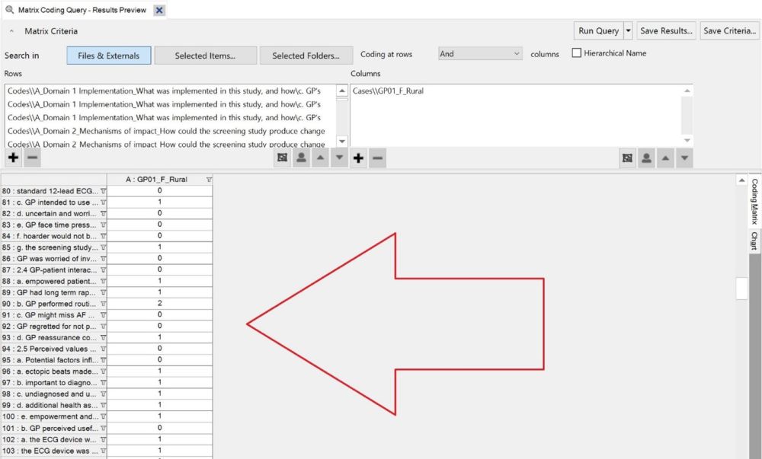This screenshot has height=459, width=762.
Task: Move selected column item down
Action: coord(685,158)
